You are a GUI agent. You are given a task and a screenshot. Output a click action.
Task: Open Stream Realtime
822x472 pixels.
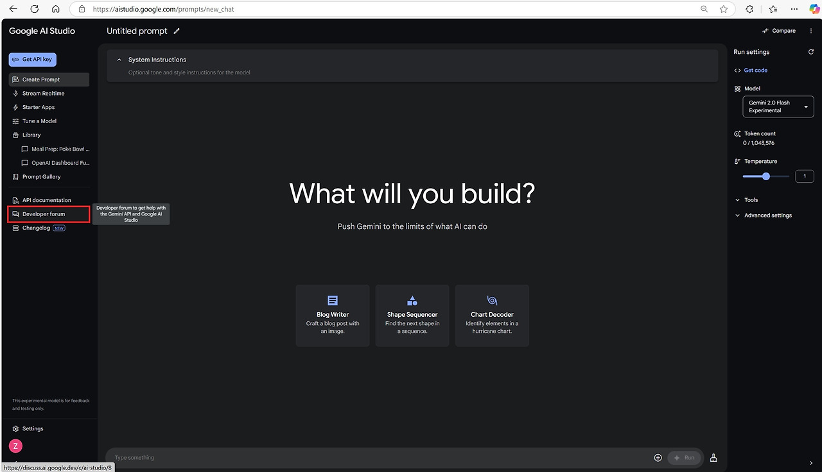point(49,94)
